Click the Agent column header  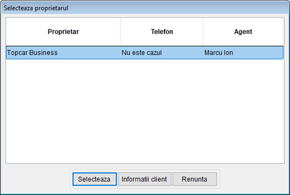tap(243, 32)
